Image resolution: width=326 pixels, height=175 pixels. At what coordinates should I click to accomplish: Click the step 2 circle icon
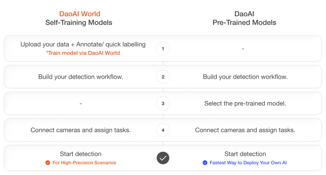pos(163,77)
